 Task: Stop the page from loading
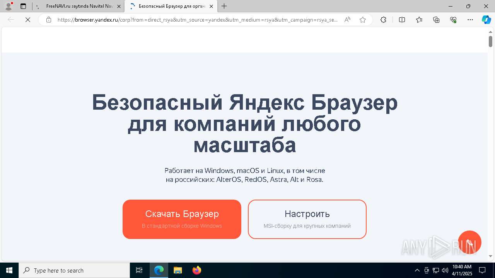(x=28, y=20)
